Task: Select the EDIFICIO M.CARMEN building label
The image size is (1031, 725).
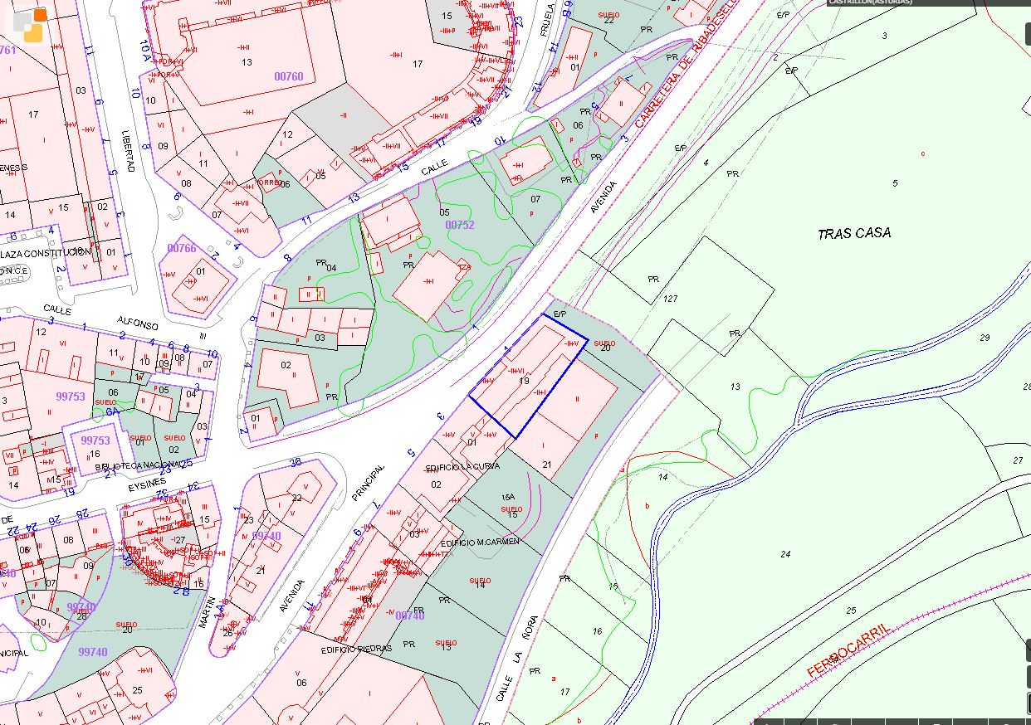Action: coord(481,542)
